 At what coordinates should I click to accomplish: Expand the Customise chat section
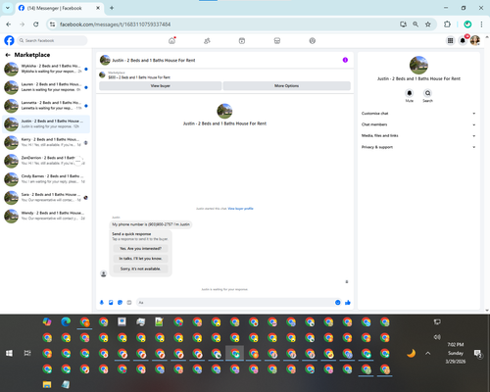click(x=418, y=114)
